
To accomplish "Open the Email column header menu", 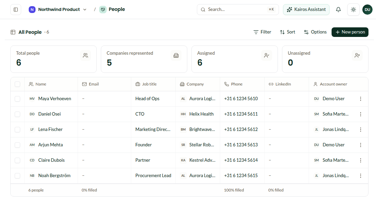I will pyautogui.click(x=104, y=84).
